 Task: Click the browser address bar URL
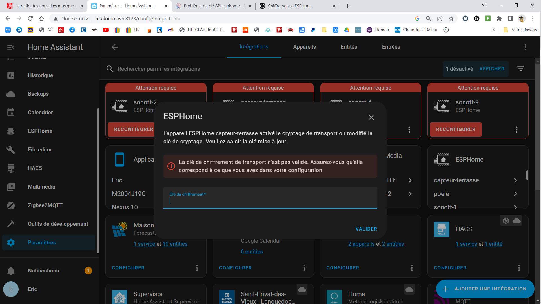tap(138, 19)
